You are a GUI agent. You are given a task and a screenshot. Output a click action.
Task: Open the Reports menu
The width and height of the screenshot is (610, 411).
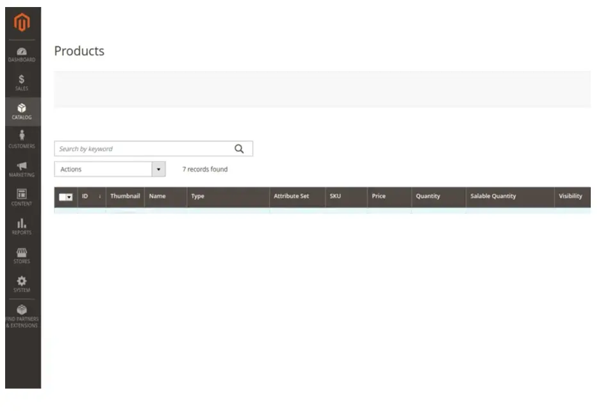(x=22, y=227)
